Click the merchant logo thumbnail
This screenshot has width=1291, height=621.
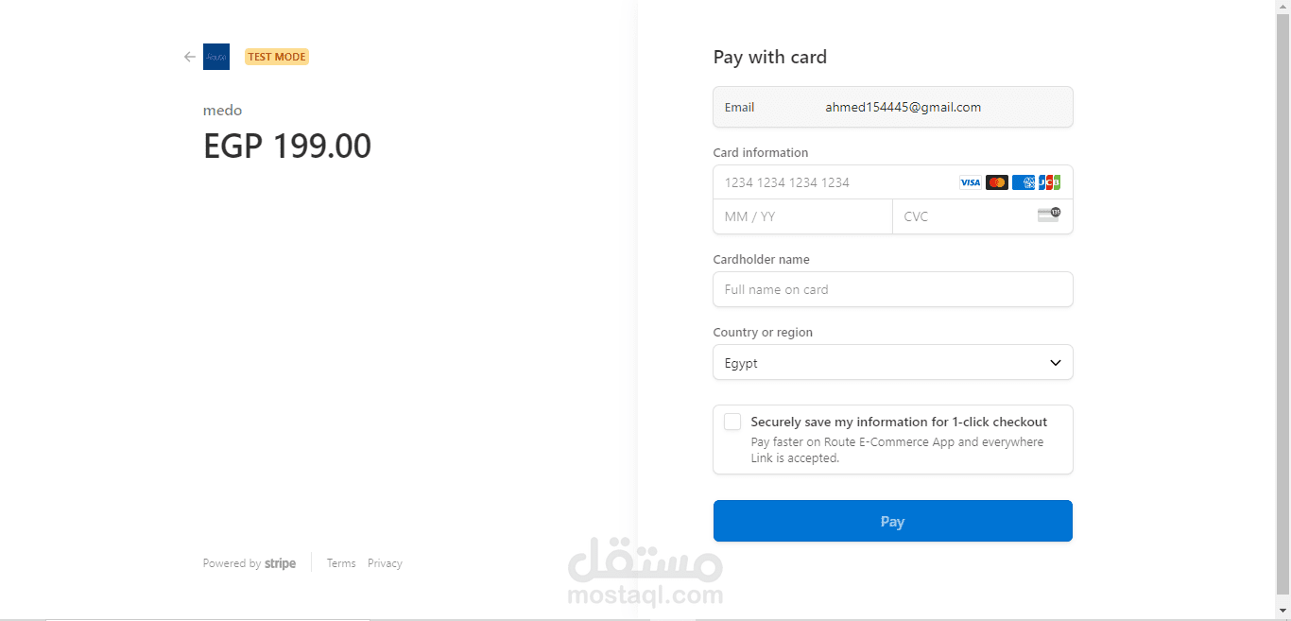click(216, 57)
